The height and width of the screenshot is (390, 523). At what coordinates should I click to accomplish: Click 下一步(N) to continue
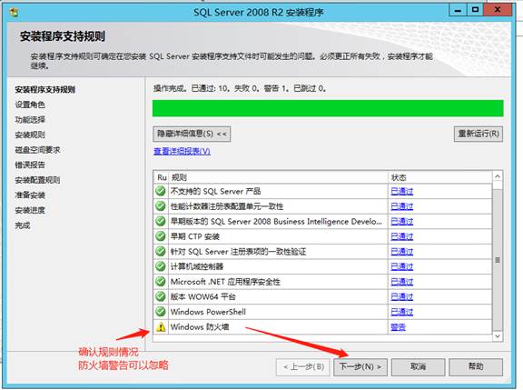pyautogui.click(x=360, y=367)
